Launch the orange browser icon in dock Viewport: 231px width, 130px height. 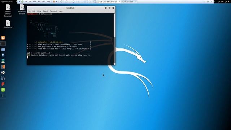click(3, 38)
